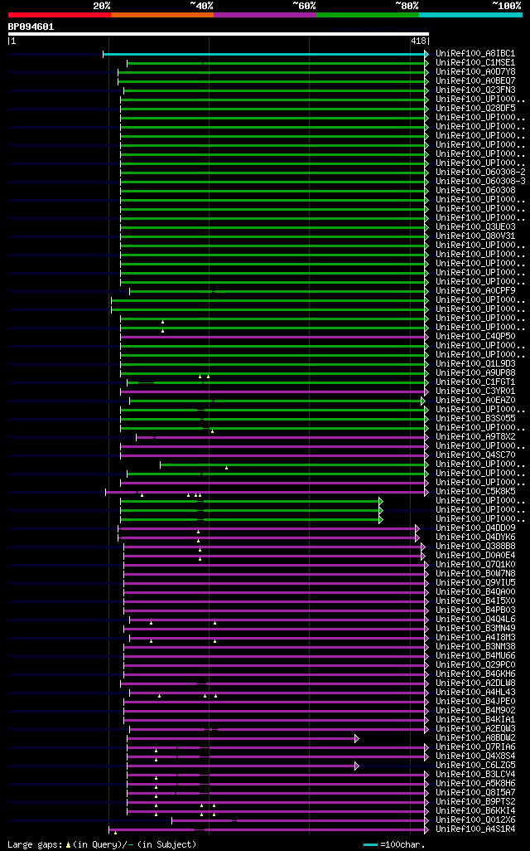530x851 pixels.
Task: Select the UniRef100_B0W7N8 label
Action: tap(475, 574)
